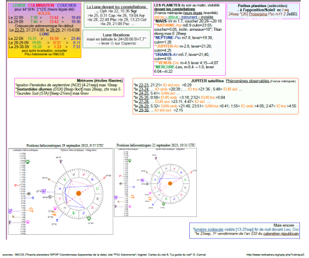This screenshot has width=309, height=258.
Task: Open the 22 septembre heliocentric positions chart
Action: coord(156,182)
